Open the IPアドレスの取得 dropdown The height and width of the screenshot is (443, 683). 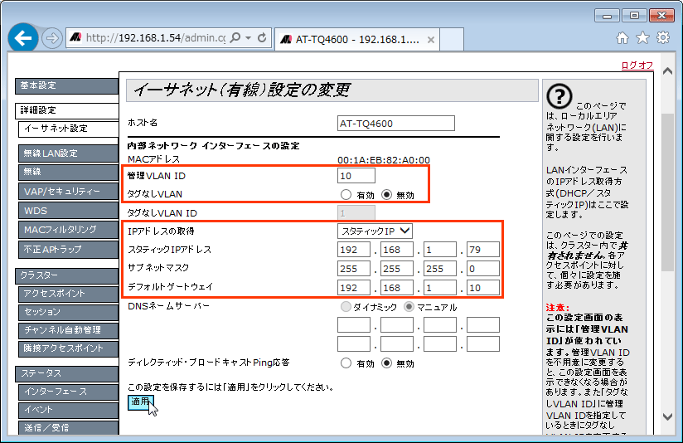pos(375,231)
